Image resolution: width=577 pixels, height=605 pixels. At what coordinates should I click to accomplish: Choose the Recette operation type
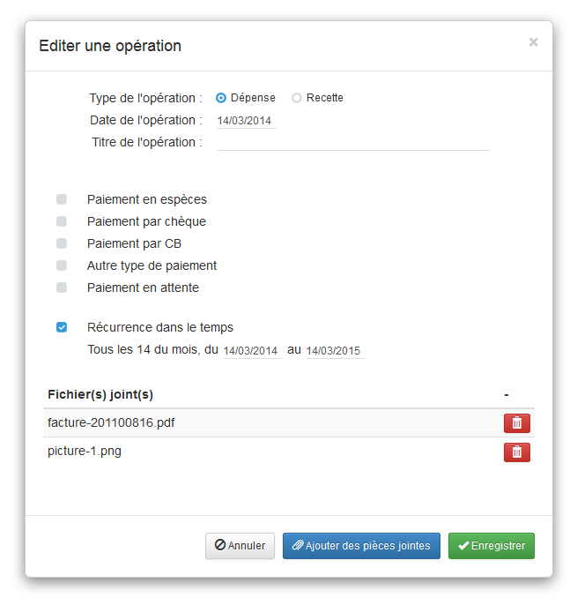(297, 98)
